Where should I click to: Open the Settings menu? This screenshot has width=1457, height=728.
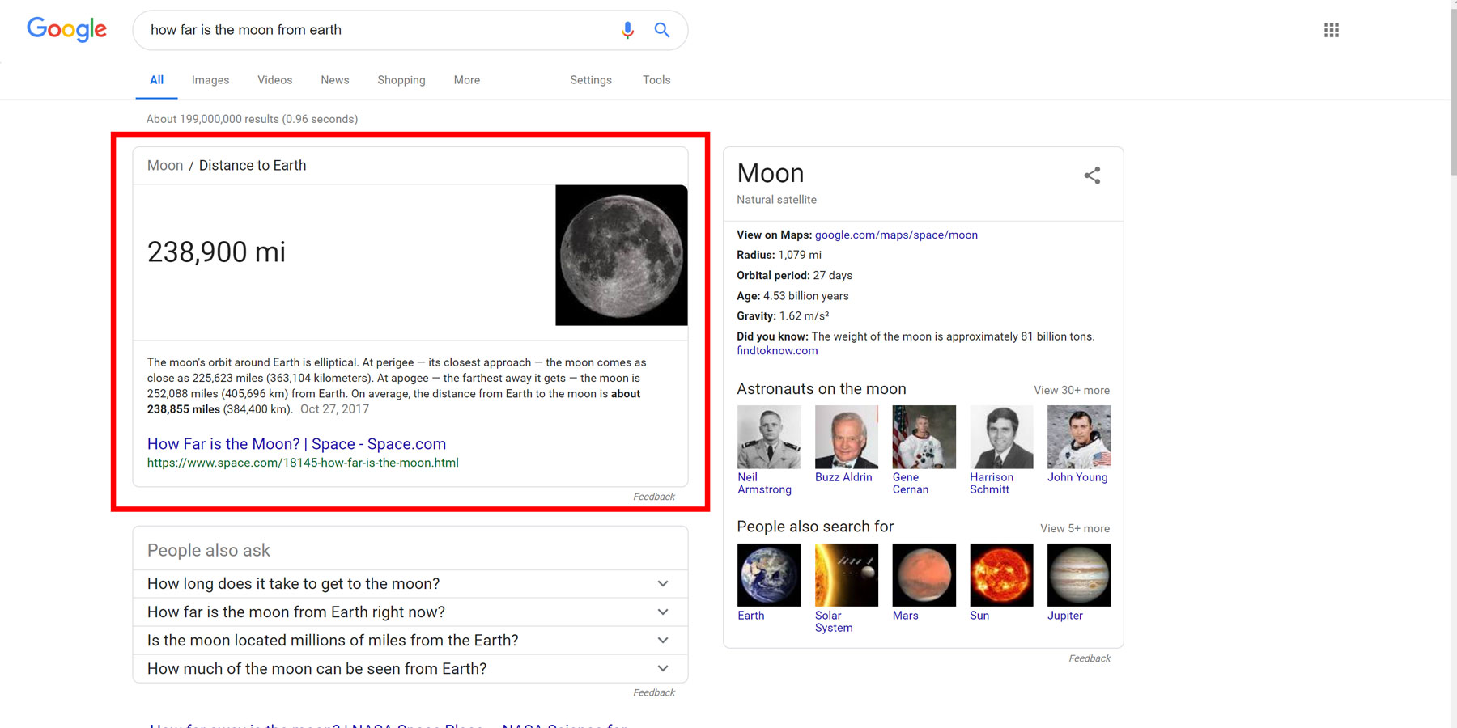[x=591, y=80]
